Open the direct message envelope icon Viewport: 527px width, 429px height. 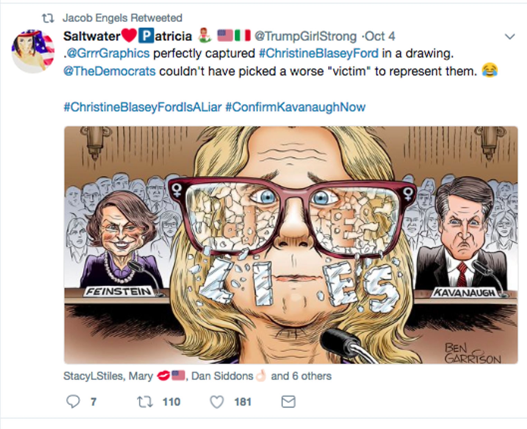coord(288,402)
